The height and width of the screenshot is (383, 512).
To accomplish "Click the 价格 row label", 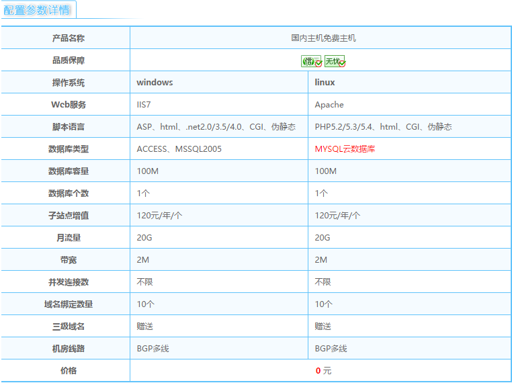I will 69,371.
